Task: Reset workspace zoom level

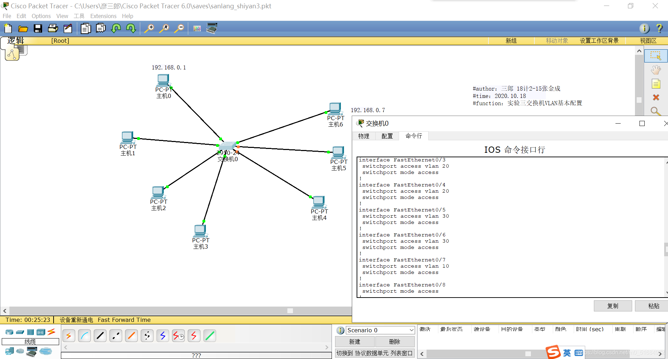Action: tap(164, 28)
